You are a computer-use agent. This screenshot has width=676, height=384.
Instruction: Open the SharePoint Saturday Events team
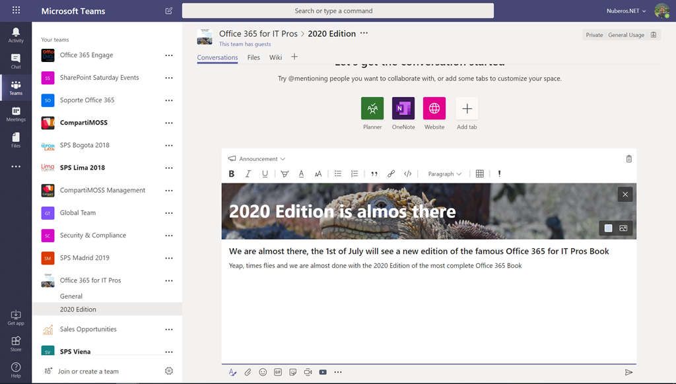click(x=99, y=78)
